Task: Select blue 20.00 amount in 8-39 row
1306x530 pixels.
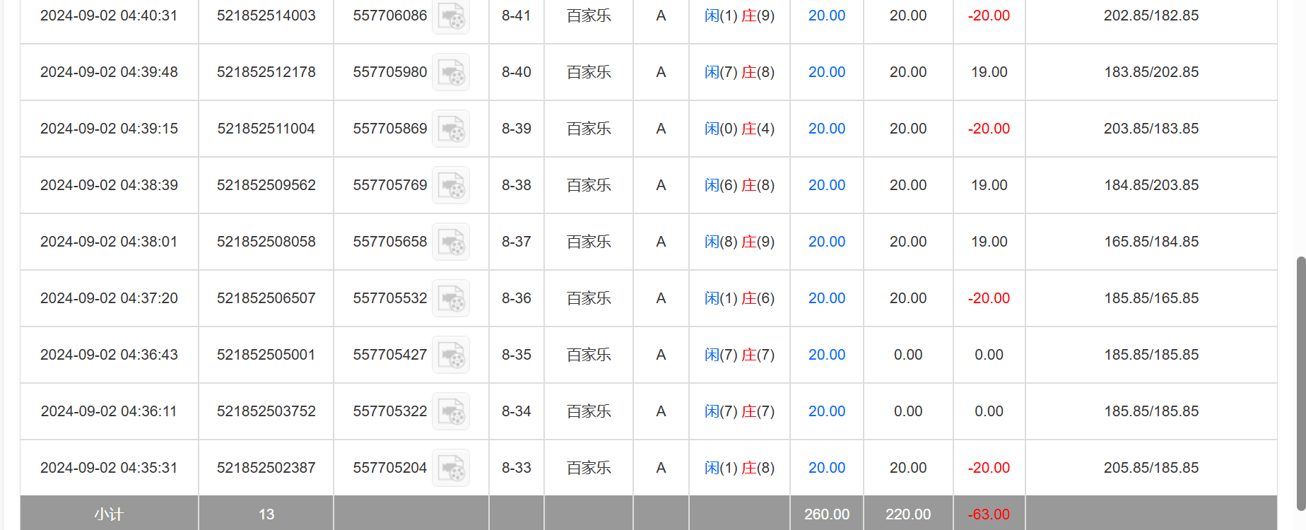Action: click(x=826, y=129)
